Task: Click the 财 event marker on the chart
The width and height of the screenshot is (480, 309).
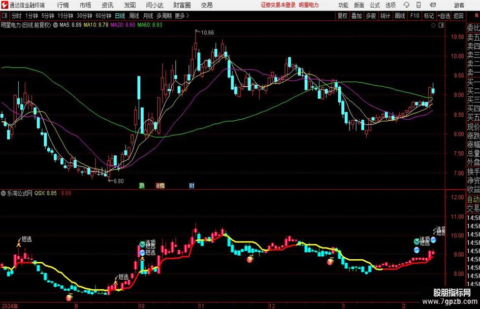Action: [191, 185]
